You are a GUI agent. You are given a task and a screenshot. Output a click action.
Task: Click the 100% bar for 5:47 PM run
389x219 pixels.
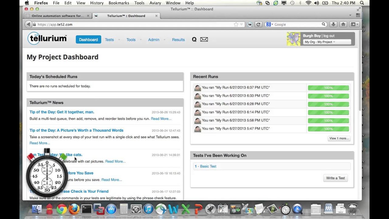(329, 129)
